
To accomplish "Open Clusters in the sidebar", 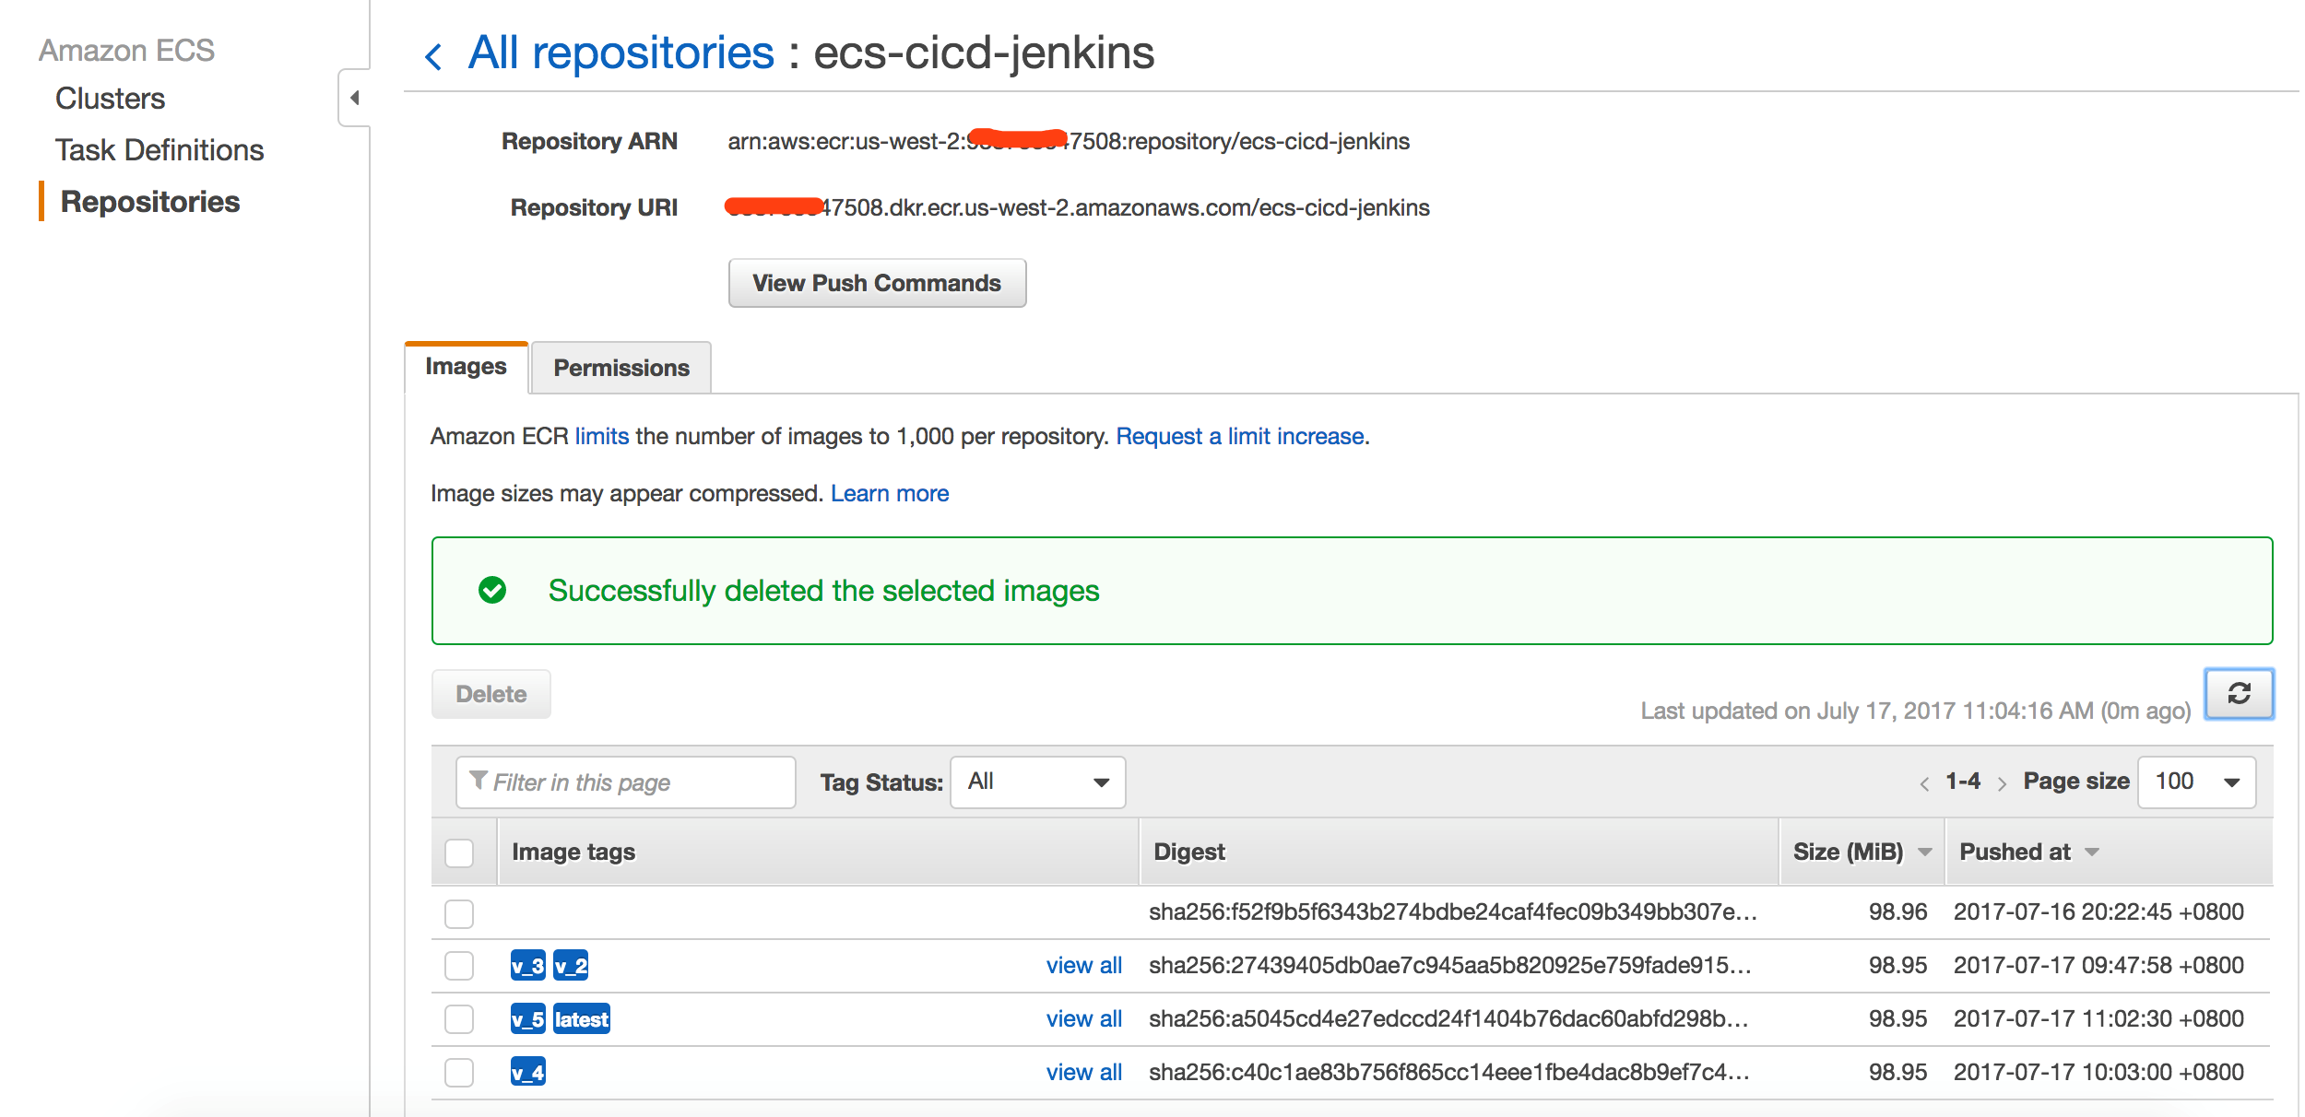I will tap(110, 99).
